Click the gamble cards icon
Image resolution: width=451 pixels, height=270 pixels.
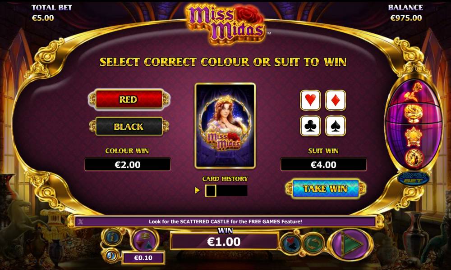(290, 243)
